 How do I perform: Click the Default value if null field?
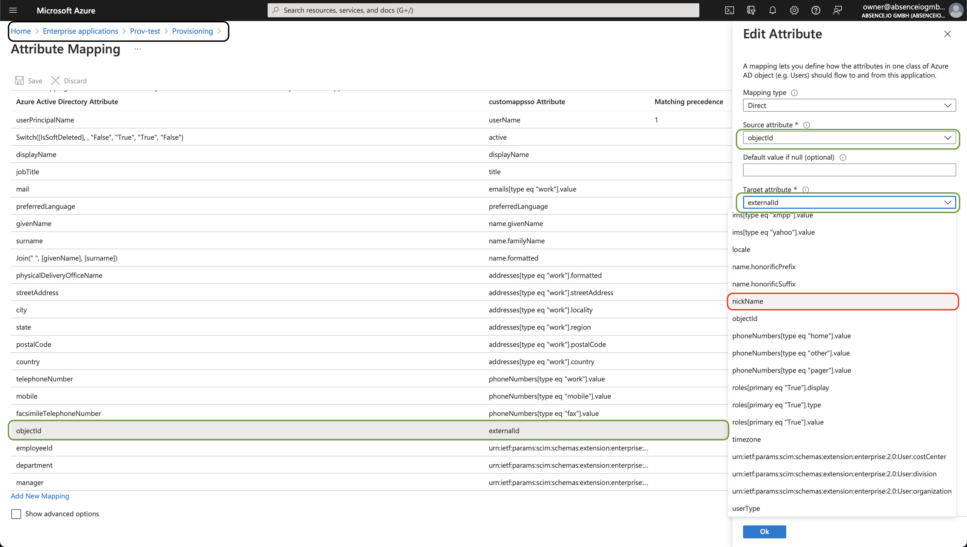(x=849, y=170)
